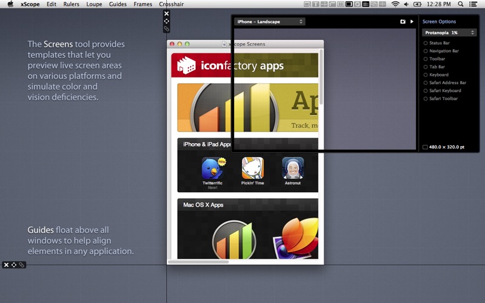Screen dimensions: 485x303
Task: Open the Guides menu
Action: click(x=118, y=4)
